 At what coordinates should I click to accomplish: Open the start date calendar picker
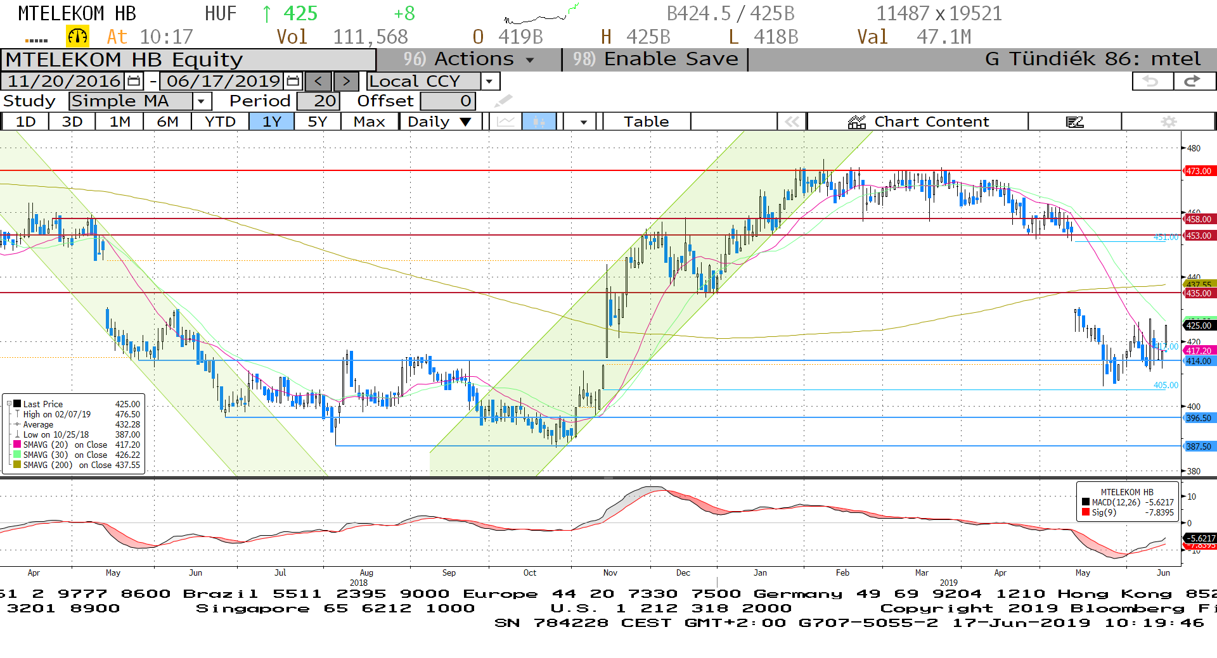(x=134, y=81)
